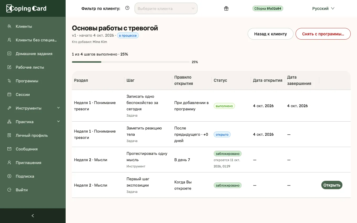This screenshot has height=223, width=357.
Task: Click заблокировано tag in Первый шаг экспозиции row
Action: (x=228, y=185)
